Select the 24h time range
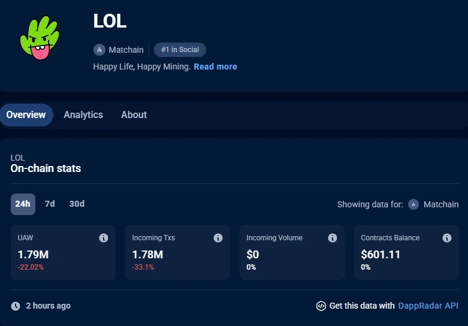Viewport: 468px width, 326px height. click(x=23, y=204)
